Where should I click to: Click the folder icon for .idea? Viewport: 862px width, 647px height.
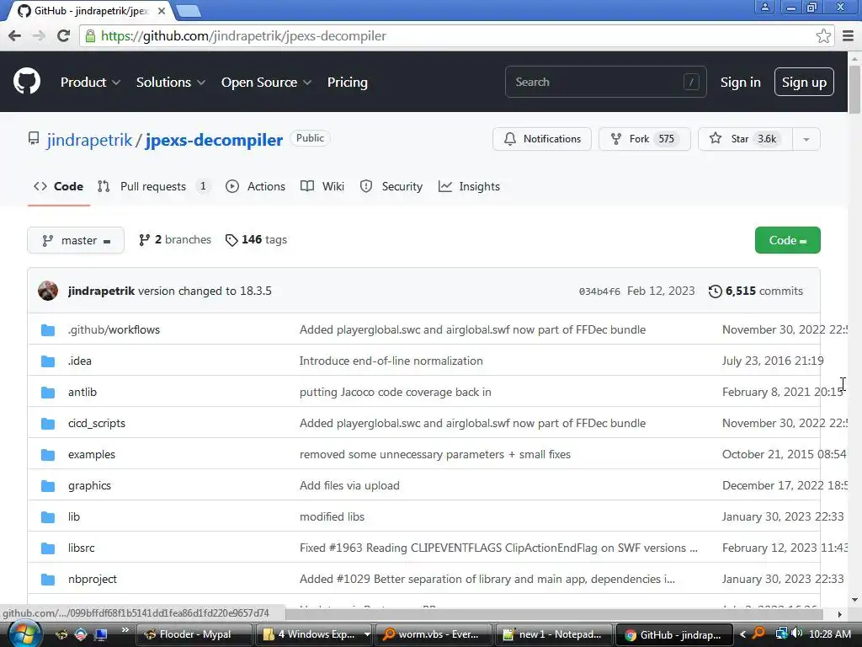(48, 361)
